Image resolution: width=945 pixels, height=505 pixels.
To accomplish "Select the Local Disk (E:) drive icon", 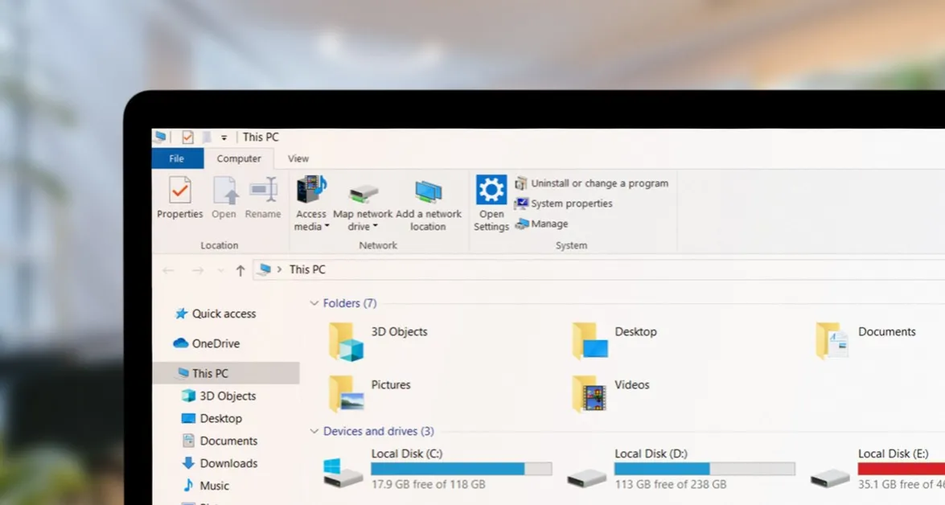I will click(x=830, y=478).
